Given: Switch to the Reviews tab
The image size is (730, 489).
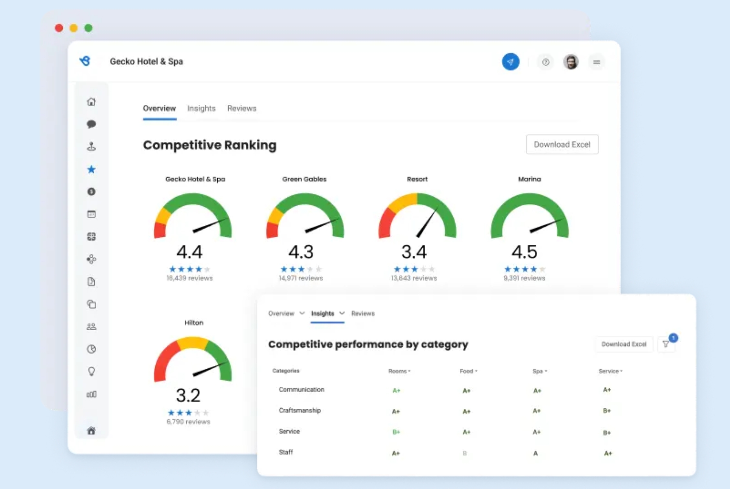Looking at the screenshot, I should [241, 108].
